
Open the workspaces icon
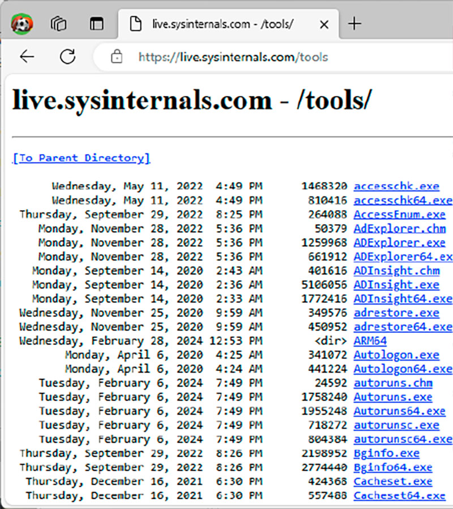(x=58, y=24)
